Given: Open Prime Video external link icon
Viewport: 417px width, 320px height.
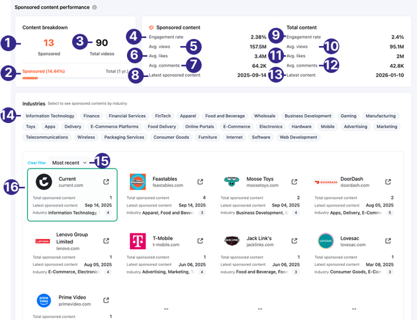Looking at the screenshot, I should tap(106, 300).
